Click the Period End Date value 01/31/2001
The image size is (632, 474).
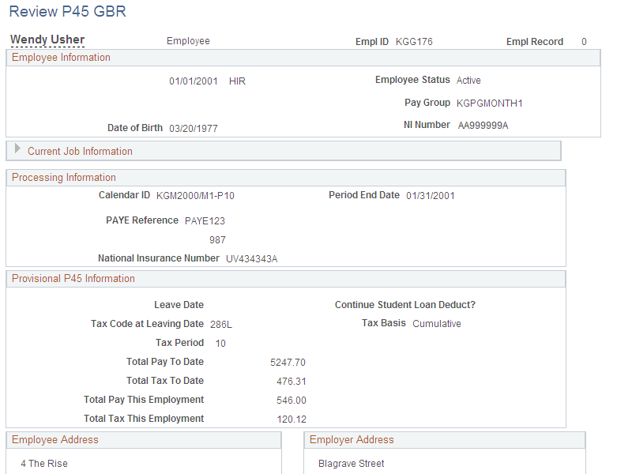point(431,194)
